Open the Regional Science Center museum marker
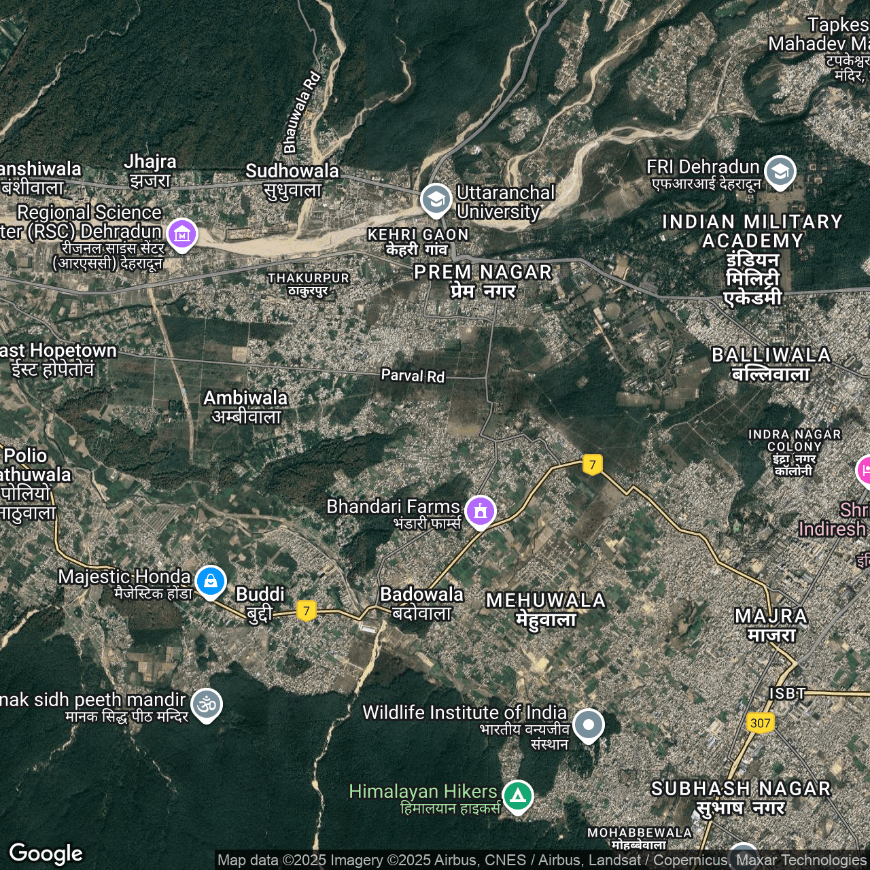870x870 pixels. tap(181, 234)
